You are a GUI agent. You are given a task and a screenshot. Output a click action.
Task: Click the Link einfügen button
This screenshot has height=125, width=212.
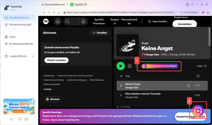[x=189, y=12]
